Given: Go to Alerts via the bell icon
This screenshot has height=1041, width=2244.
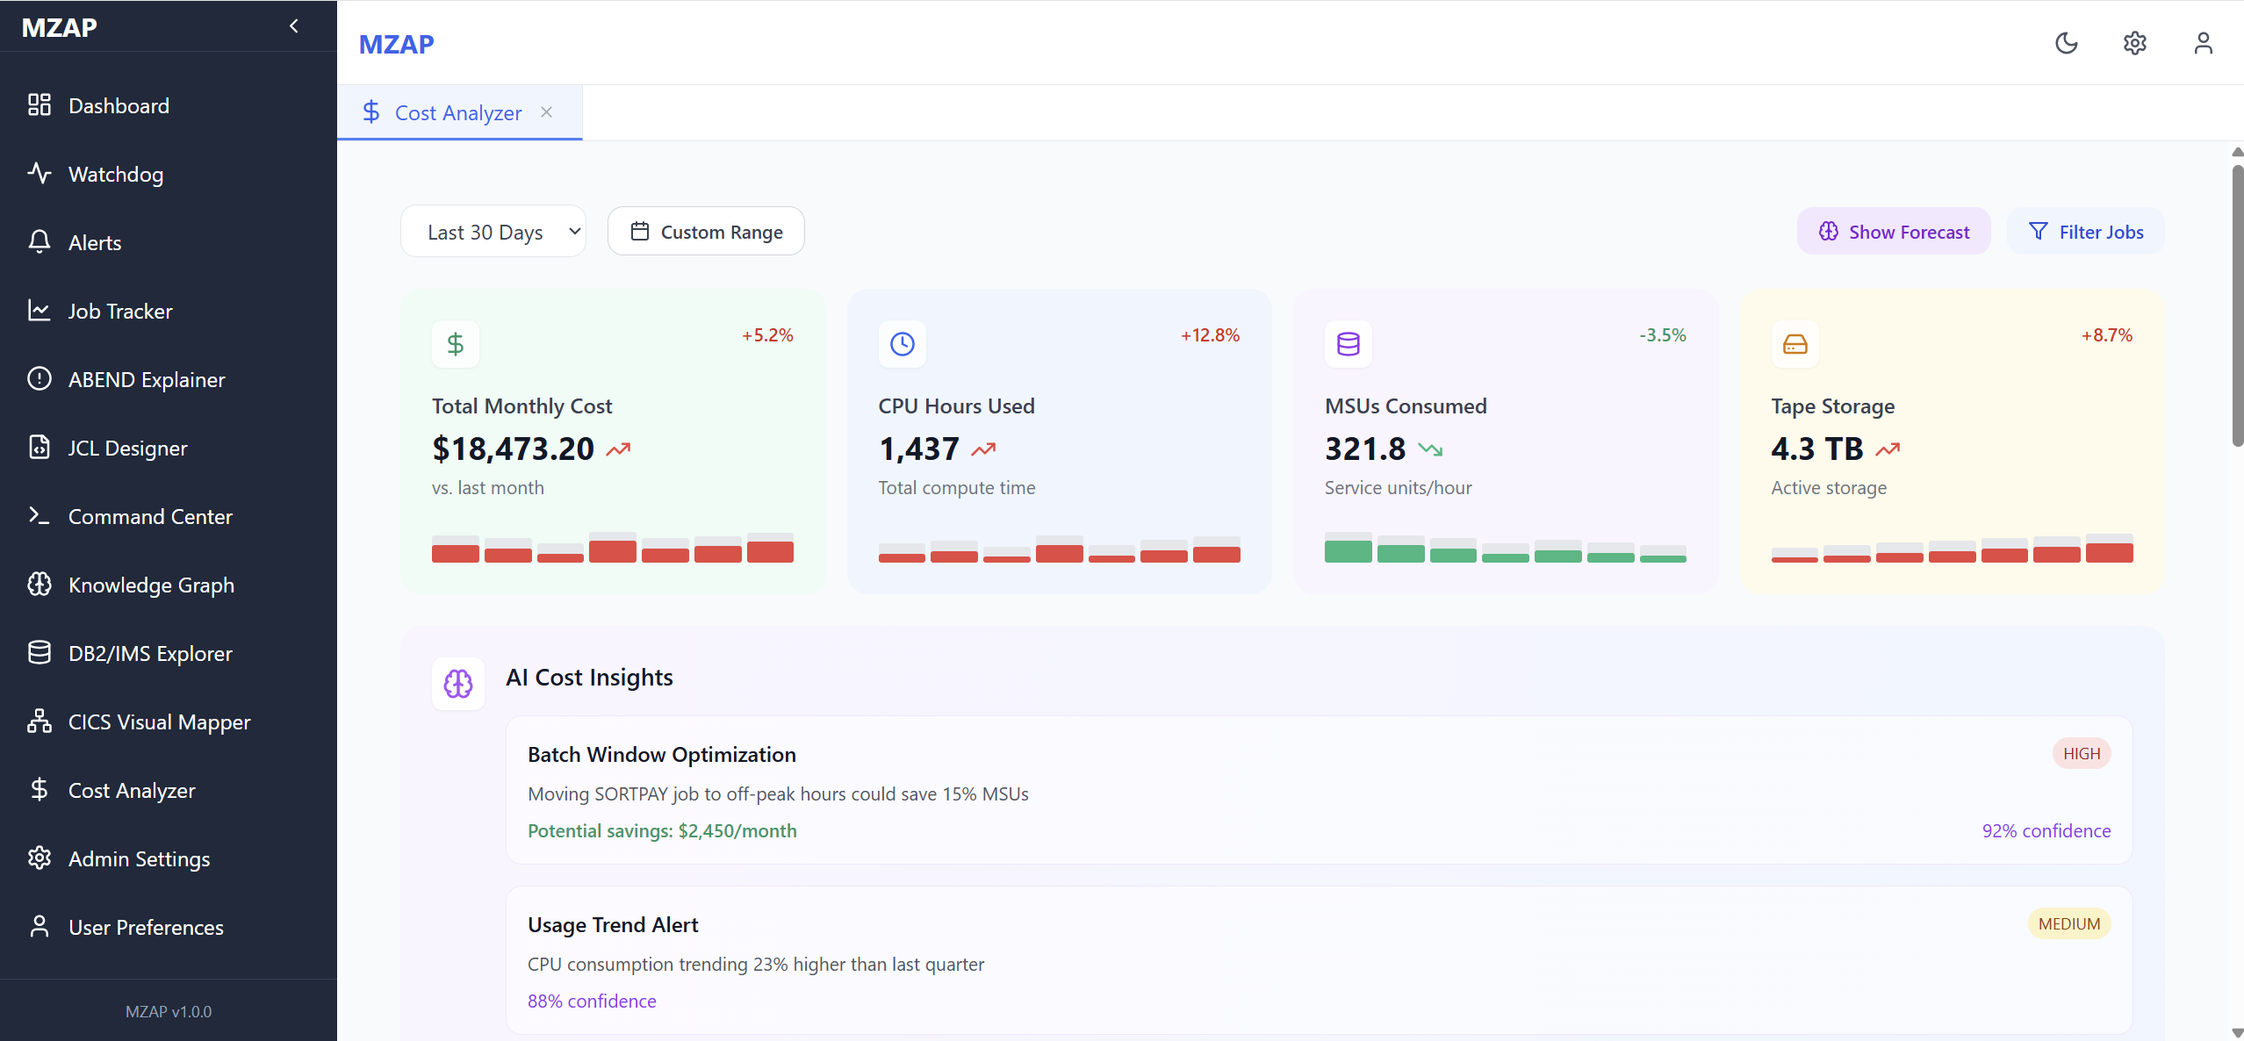Looking at the screenshot, I should point(40,242).
